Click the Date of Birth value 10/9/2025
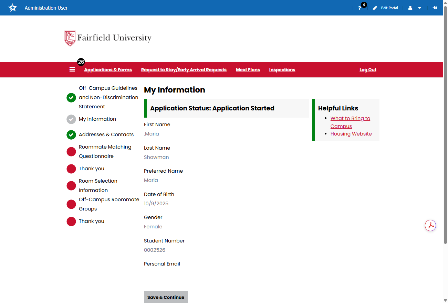This screenshot has height=303, width=448. (x=156, y=204)
